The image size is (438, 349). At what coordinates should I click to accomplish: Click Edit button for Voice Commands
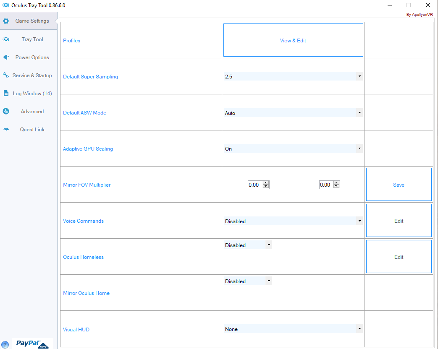tap(399, 221)
